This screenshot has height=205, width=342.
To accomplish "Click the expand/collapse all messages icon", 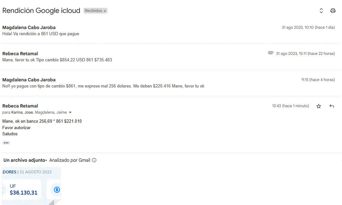I will pyautogui.click(x=321, y=11).
